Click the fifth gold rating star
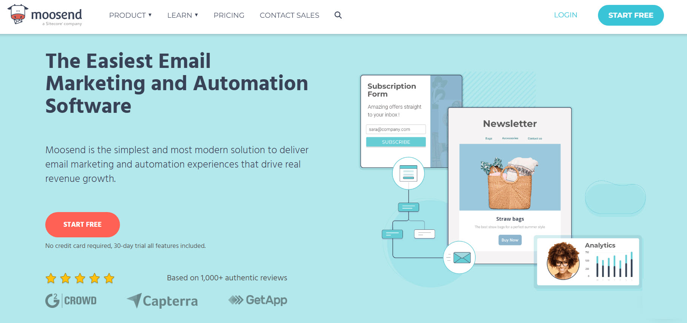Image resolution: width=687 pixels, height=323 pixels. click(109, 278)
